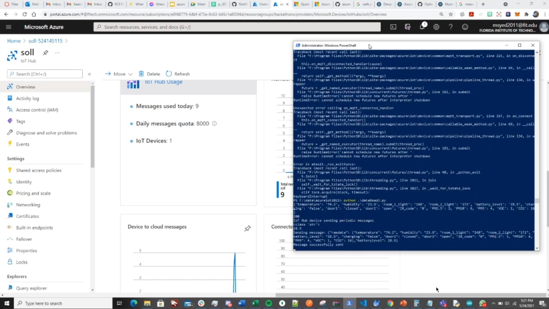Open Azure portal settings gear
This screenshot has width=549, height=309.
coord(436,27)
